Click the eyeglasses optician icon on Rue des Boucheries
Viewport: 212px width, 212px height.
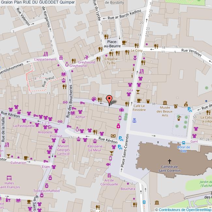tap(60, 122)
